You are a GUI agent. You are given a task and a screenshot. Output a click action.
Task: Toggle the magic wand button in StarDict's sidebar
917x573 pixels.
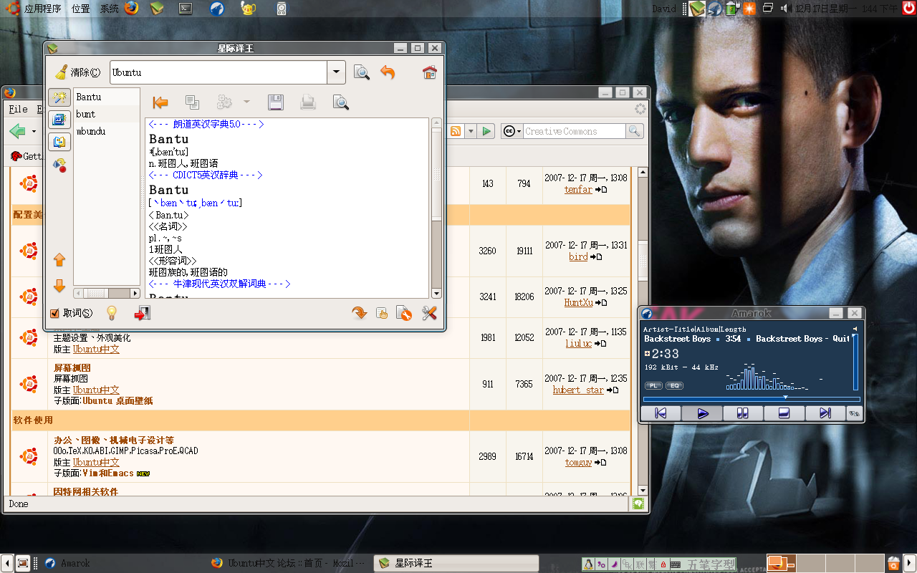tap(59, 98)
